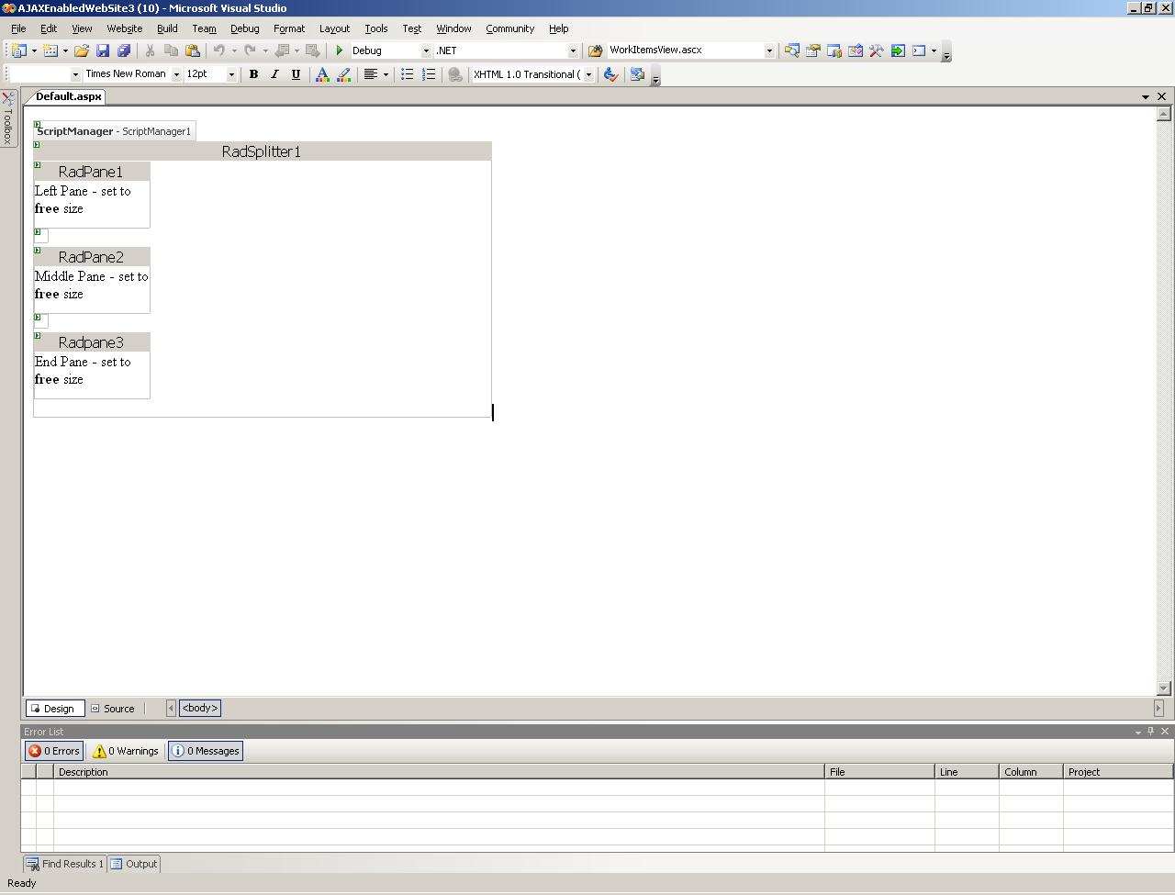Screen dimensions: 1175x895
Task: Toggle the 0 Messages filter
Action: click(206, 751)
